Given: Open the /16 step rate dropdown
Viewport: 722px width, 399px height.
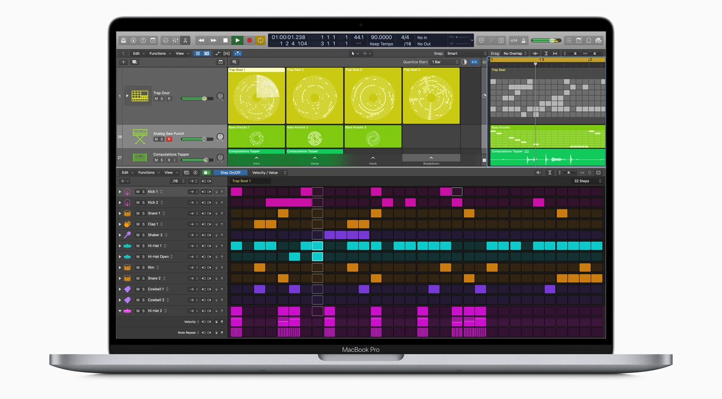Looking at the screenshot, I should 179,181.
